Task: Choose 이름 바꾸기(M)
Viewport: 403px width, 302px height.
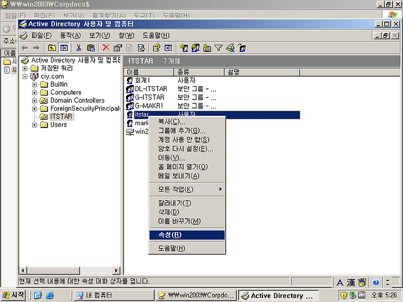Action: pyautogui.click(x=187, y=221)
